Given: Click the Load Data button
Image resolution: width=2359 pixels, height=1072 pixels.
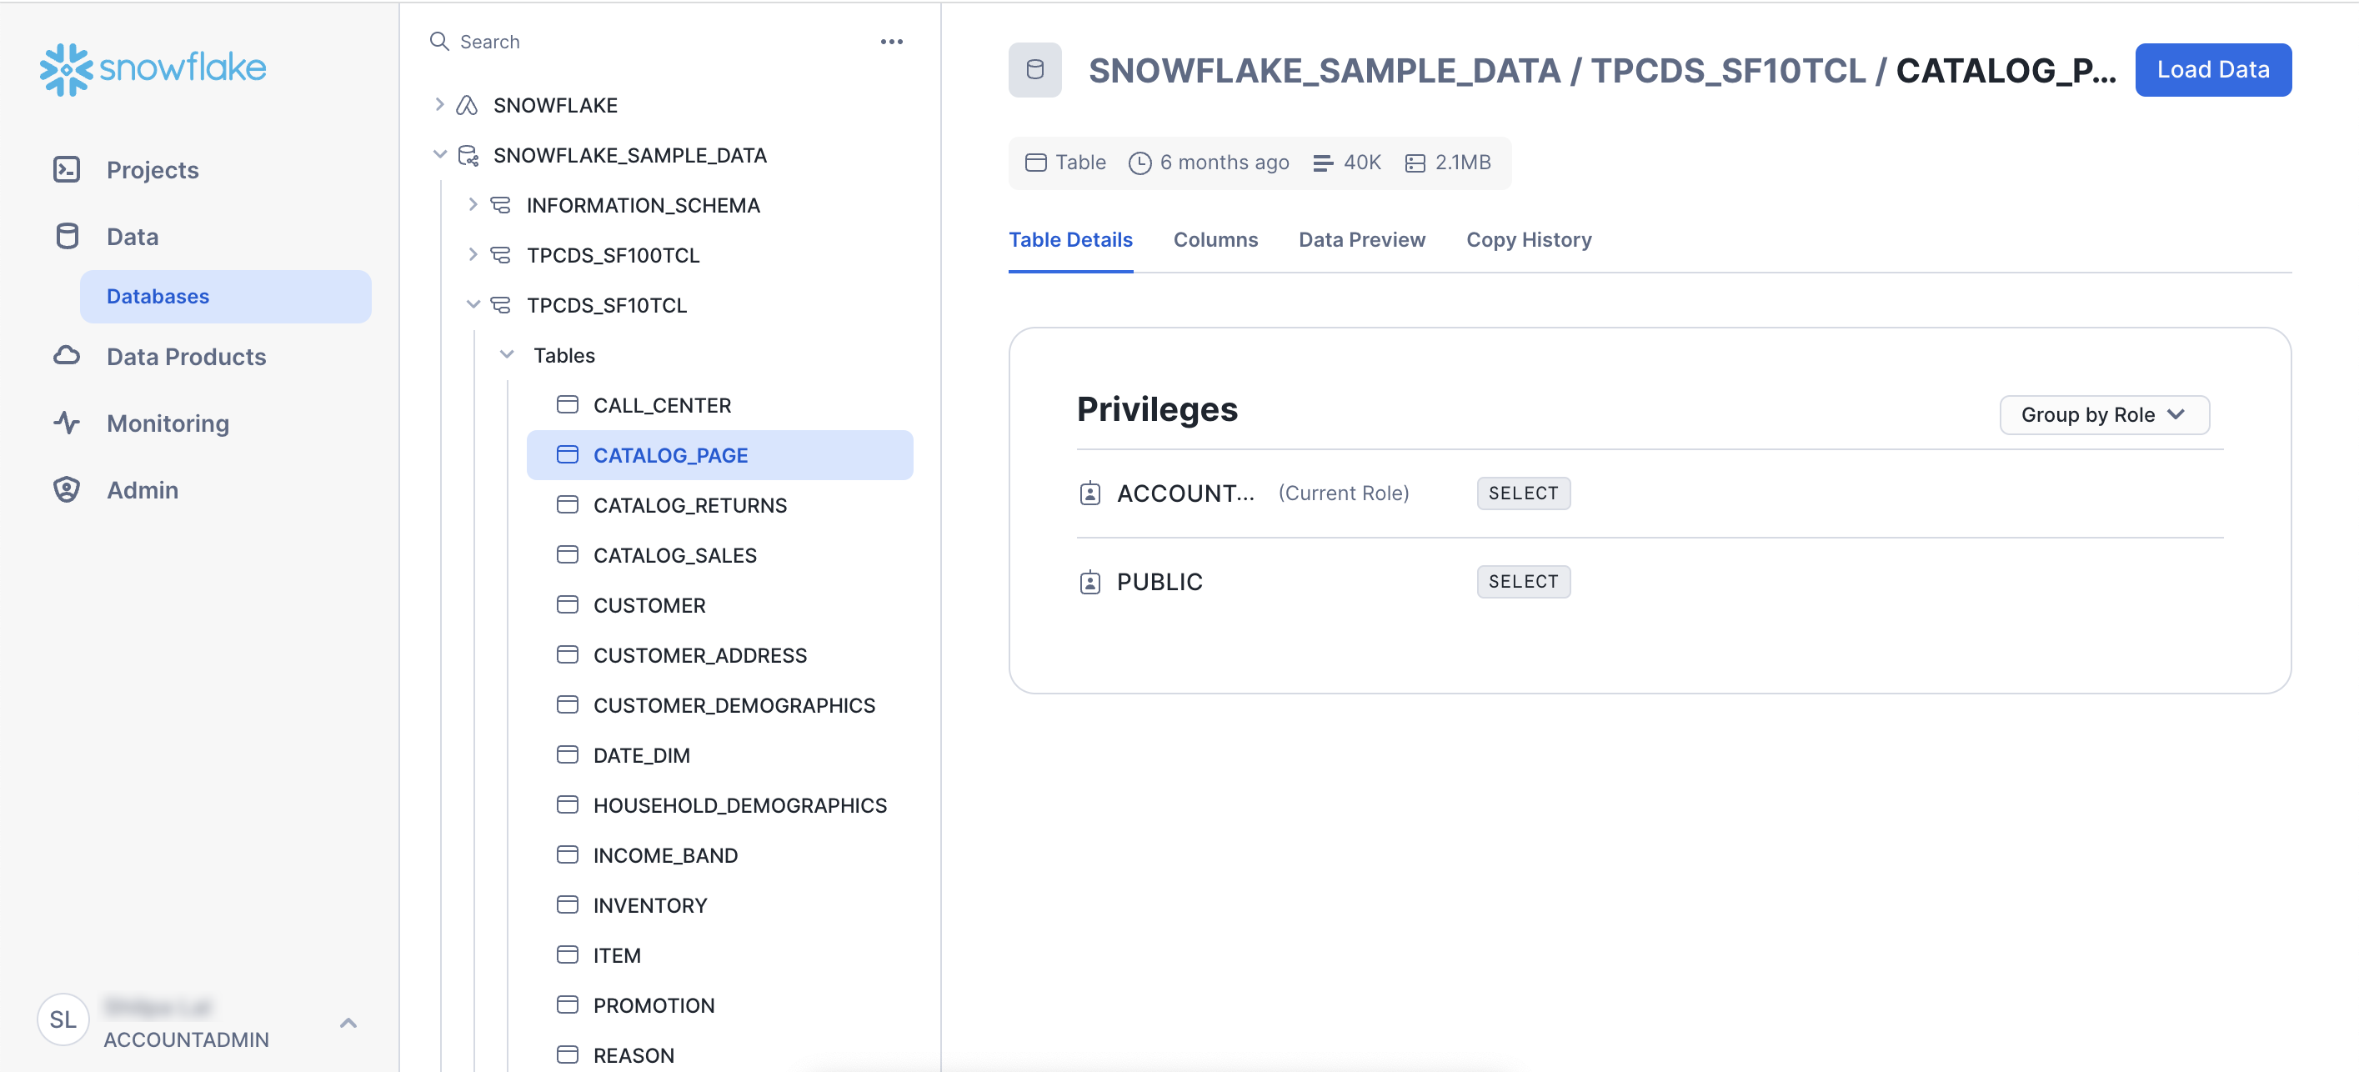Looking at the screenshot, I should coord(2212,69).
